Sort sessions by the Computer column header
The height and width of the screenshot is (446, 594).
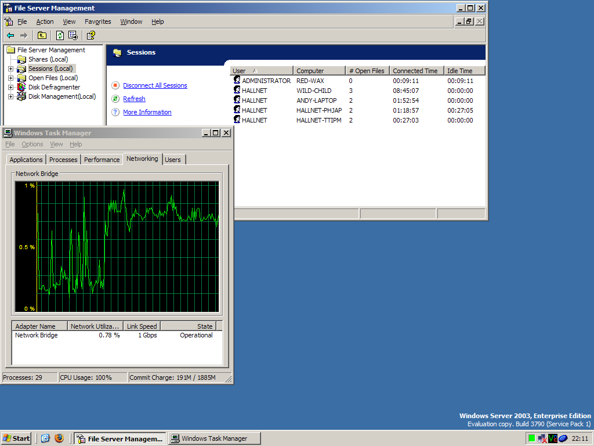pyautogui.click(x=320, y=70)
